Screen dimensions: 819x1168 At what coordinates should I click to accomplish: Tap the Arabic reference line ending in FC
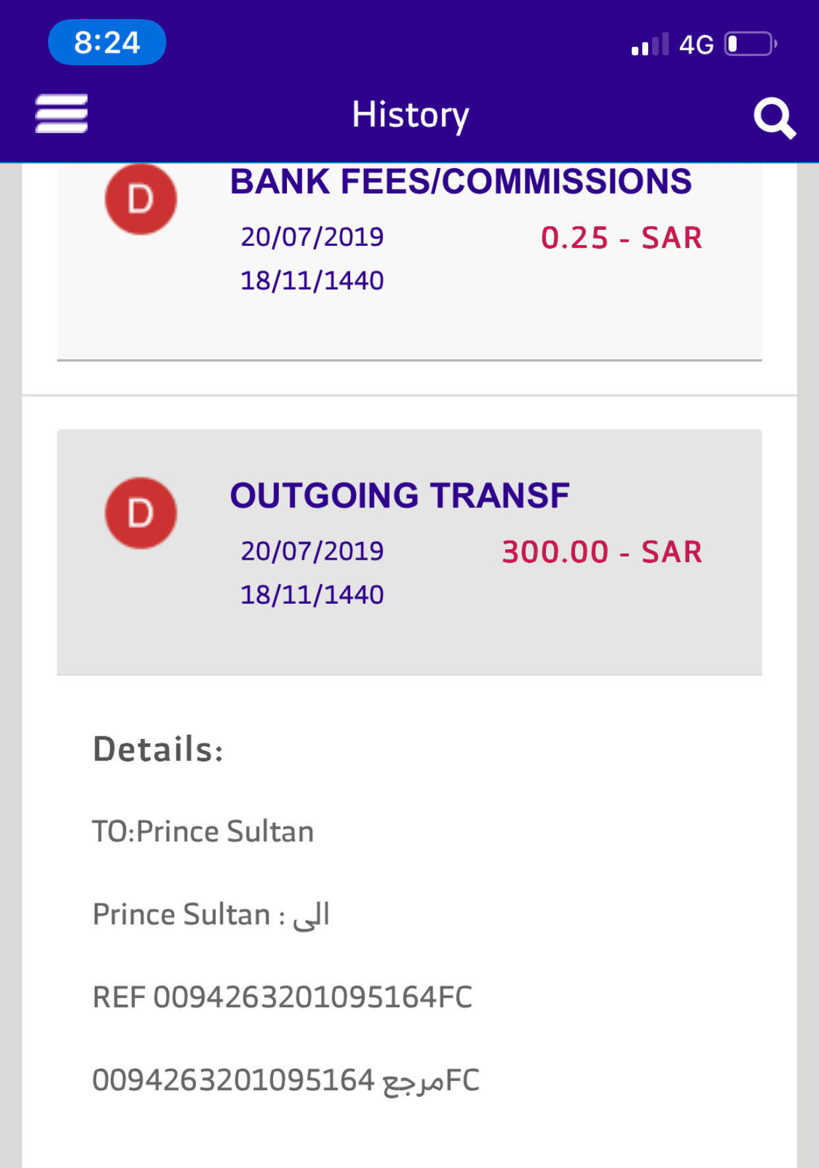286,1081
